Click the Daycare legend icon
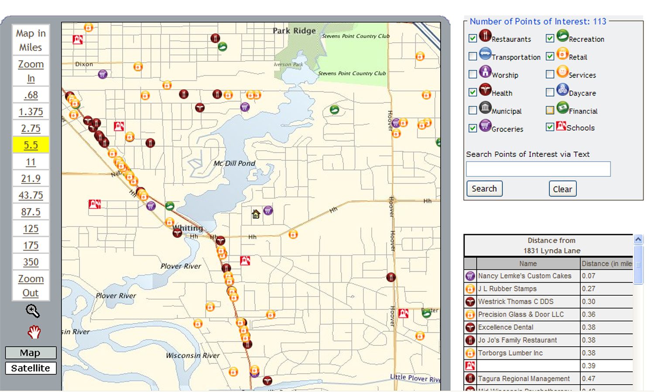The width and height of the screenshot is (654, 392). click(x=562, y=90)
